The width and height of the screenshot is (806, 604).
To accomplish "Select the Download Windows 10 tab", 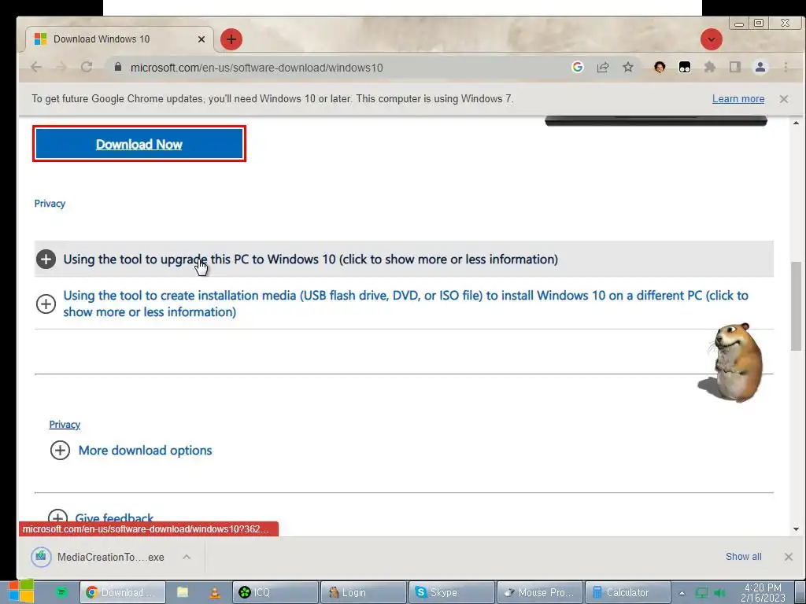I will (x=120, y=39).
